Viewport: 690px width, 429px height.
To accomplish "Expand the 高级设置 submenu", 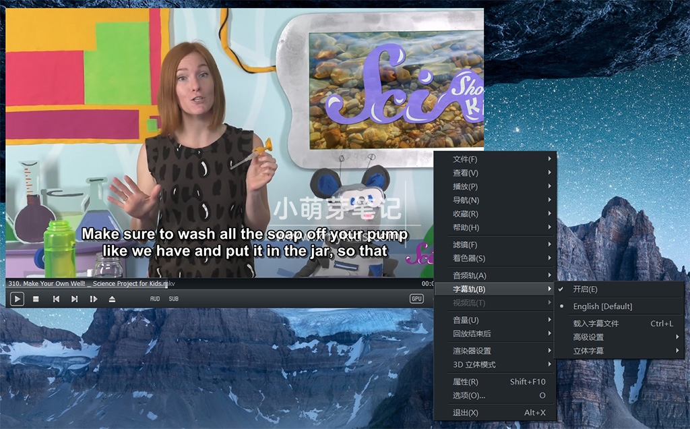I will (588, 337).
